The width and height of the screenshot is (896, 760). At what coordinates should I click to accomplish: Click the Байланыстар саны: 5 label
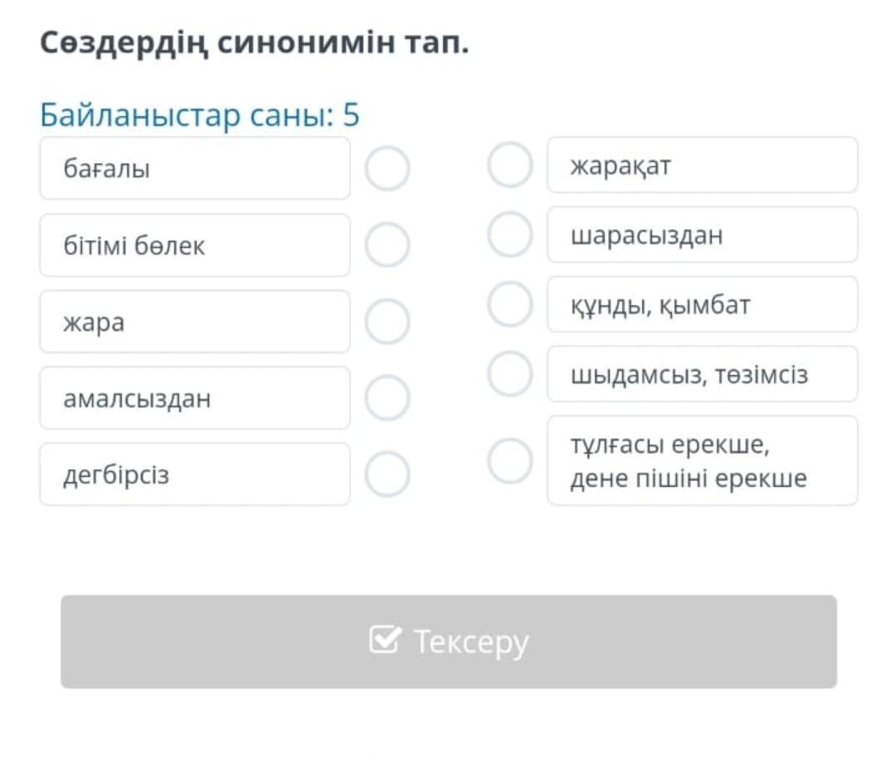[x=200, y=115]
